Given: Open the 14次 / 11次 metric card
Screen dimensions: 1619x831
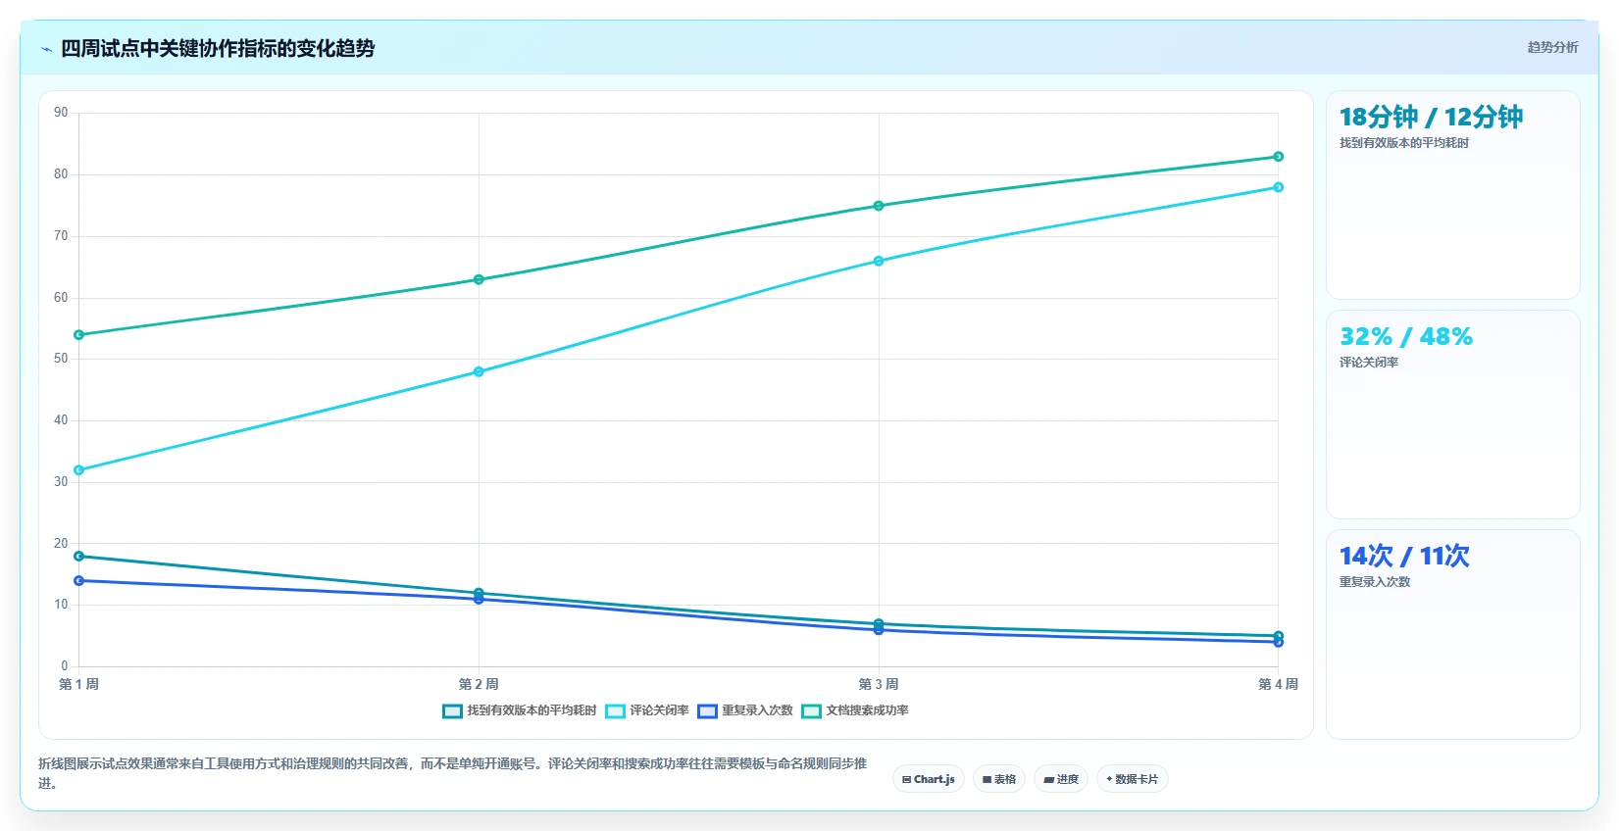Looking at the screenshot, I should point(1452,634).
